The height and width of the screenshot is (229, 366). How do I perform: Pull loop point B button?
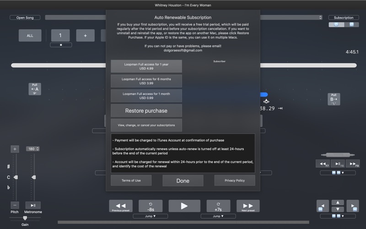coord(334,99)
